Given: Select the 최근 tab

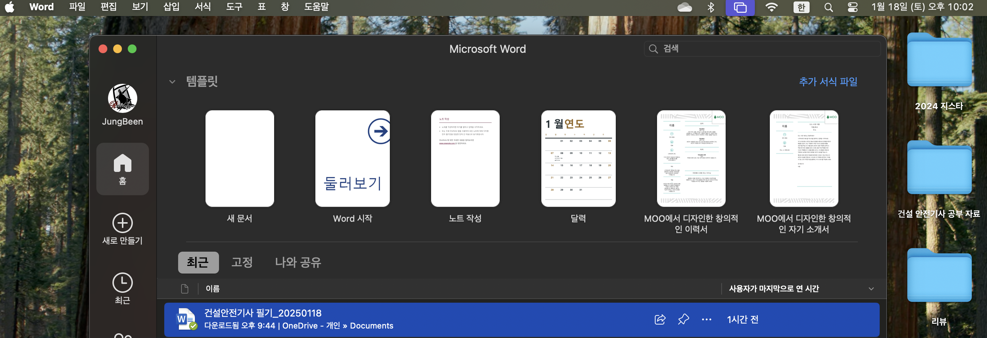Looking at the screenshot, I should 198,262.
